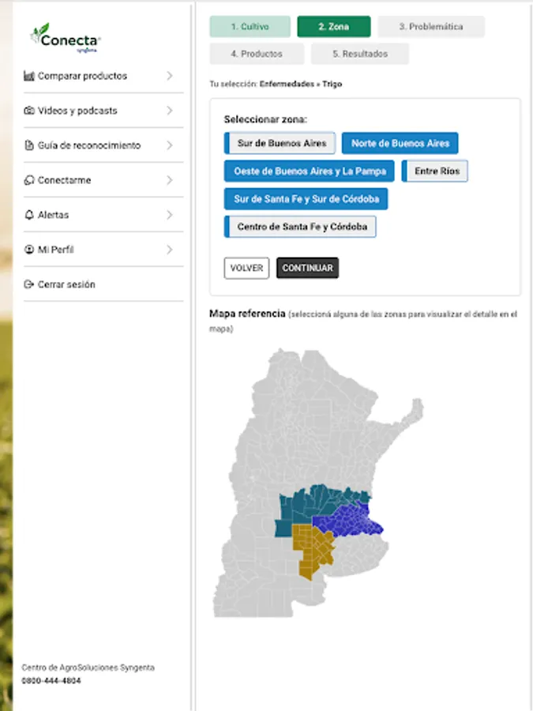The height and width of the screenshot is (711, 533).
Task: Click the Videos y podcasts camera icon
Action: click(x=29, y=111)
